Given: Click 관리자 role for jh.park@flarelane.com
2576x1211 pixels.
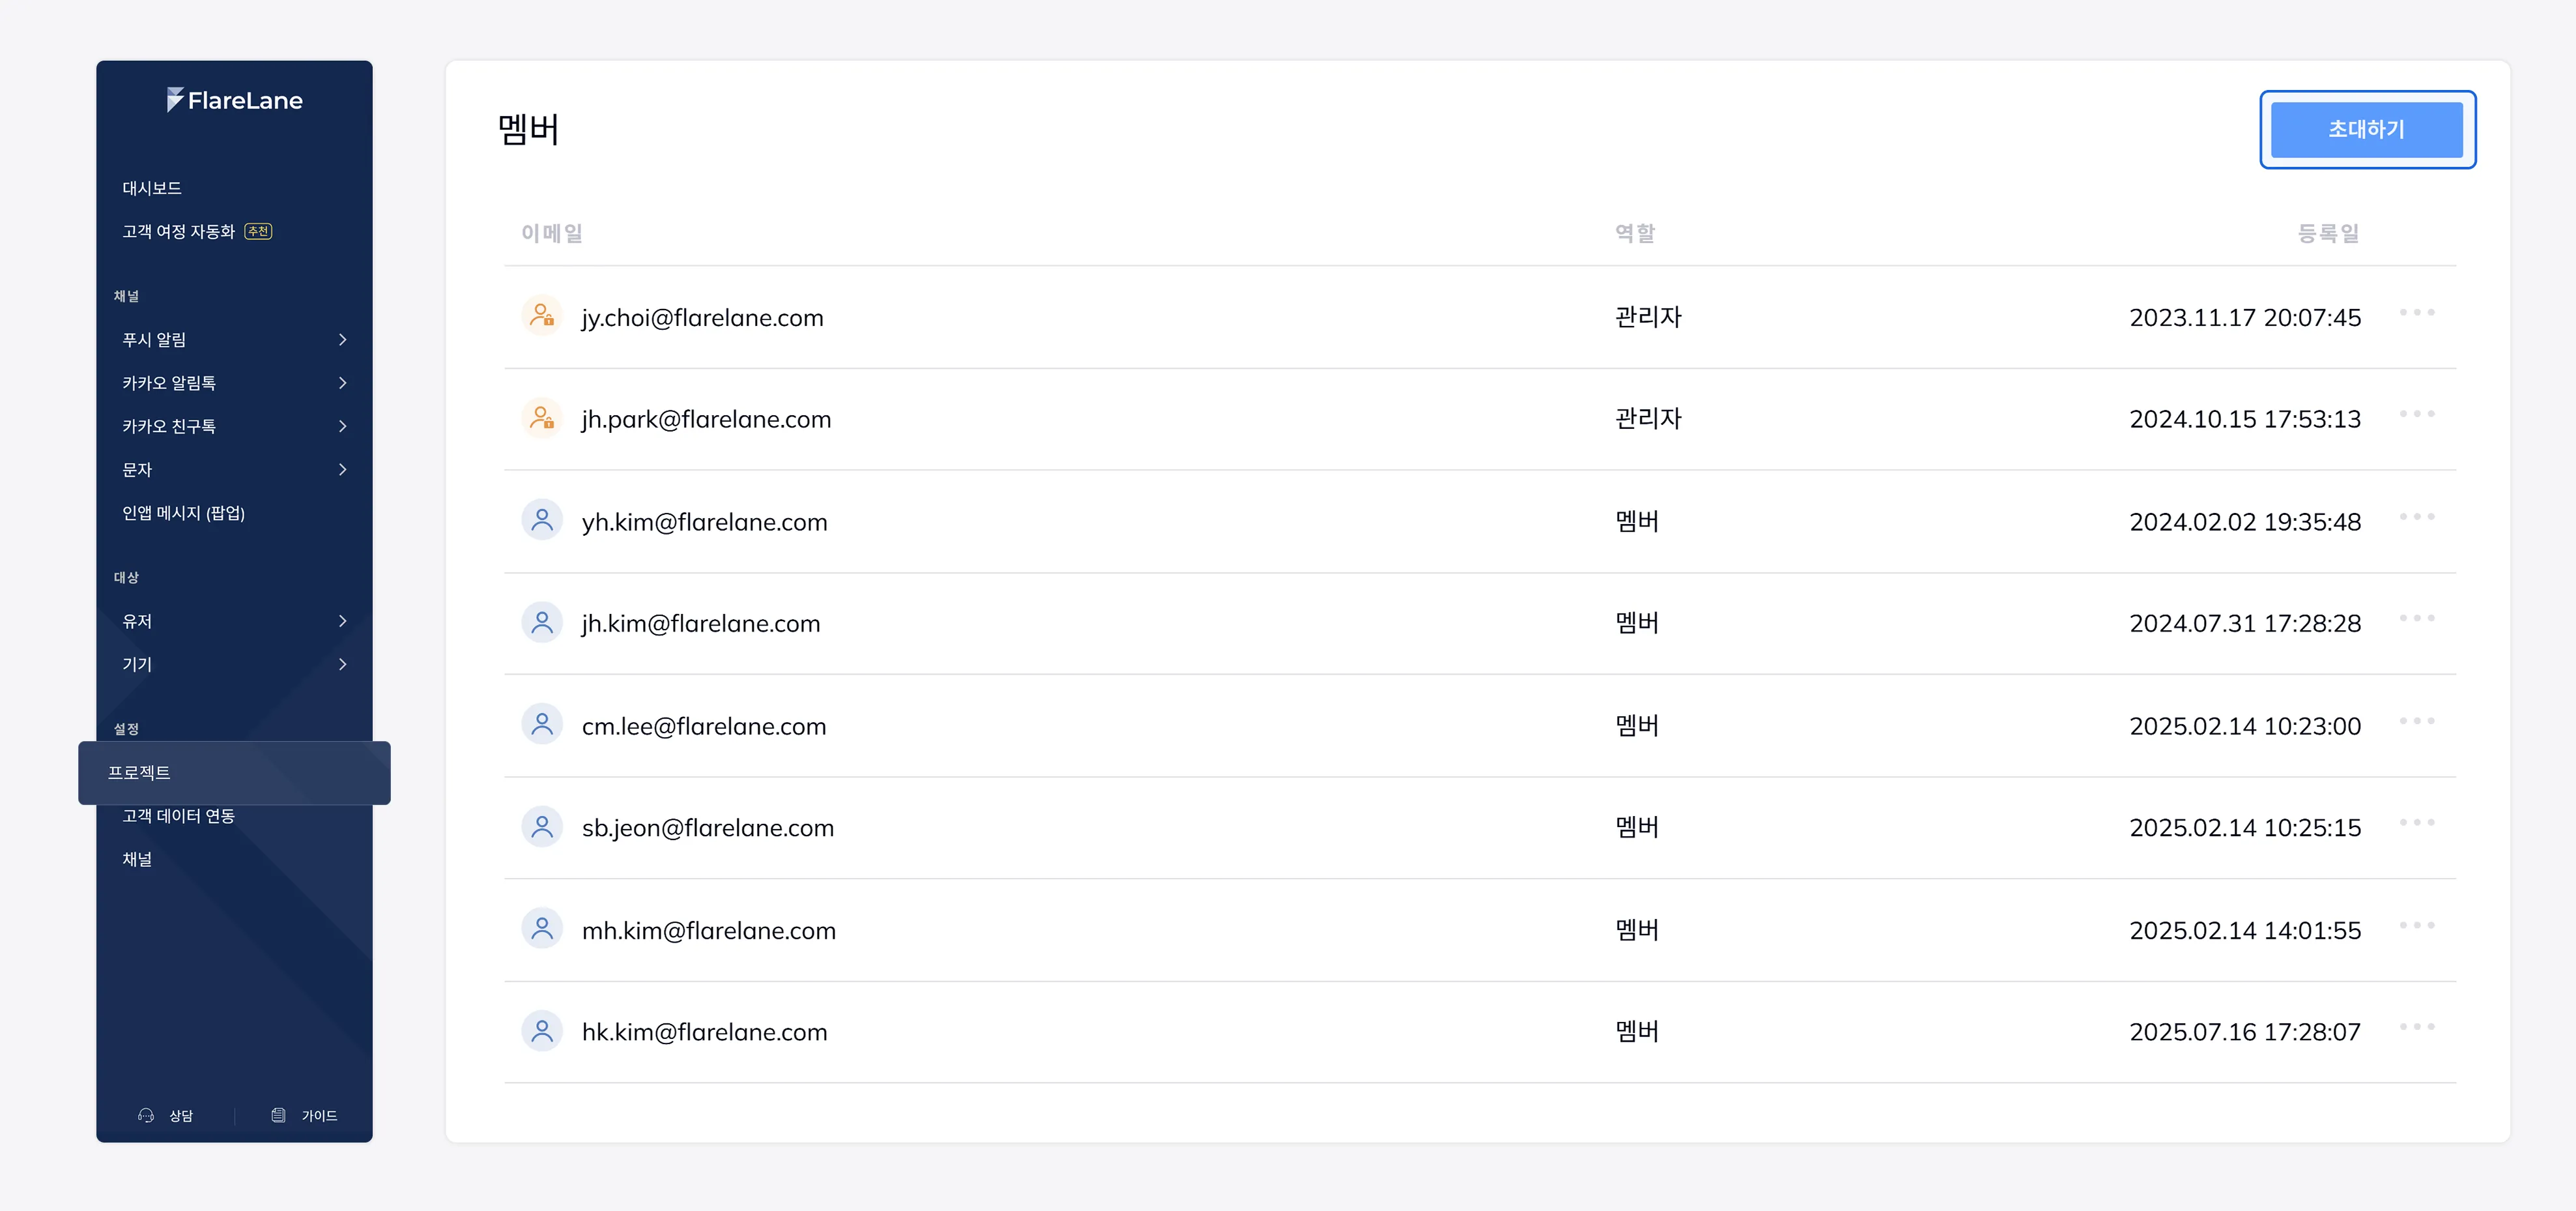Looking at the screenshot, I should click(x=1649, y=418).
